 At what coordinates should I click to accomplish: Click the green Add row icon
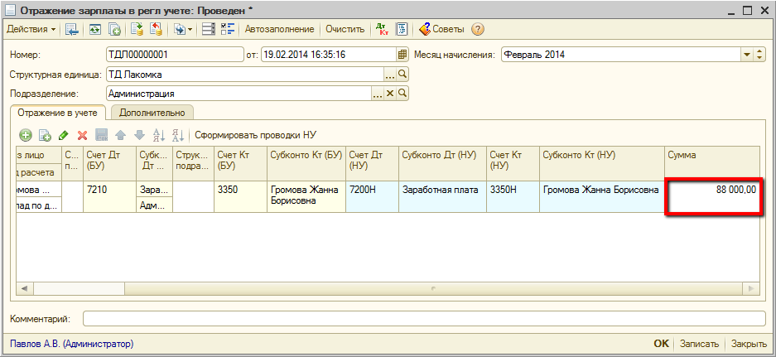[26, 135]
